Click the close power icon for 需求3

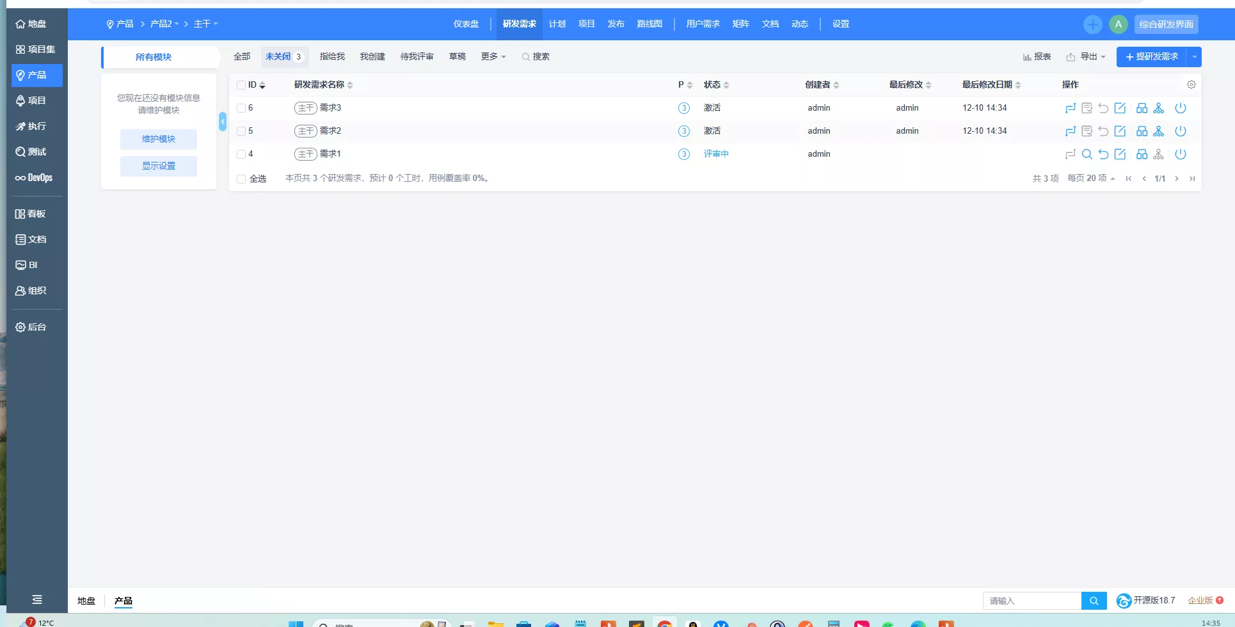[1181, 108]
